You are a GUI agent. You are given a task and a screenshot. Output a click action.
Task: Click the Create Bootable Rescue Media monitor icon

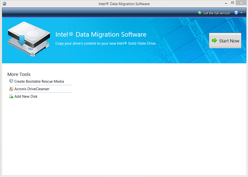tap(11, 81)
